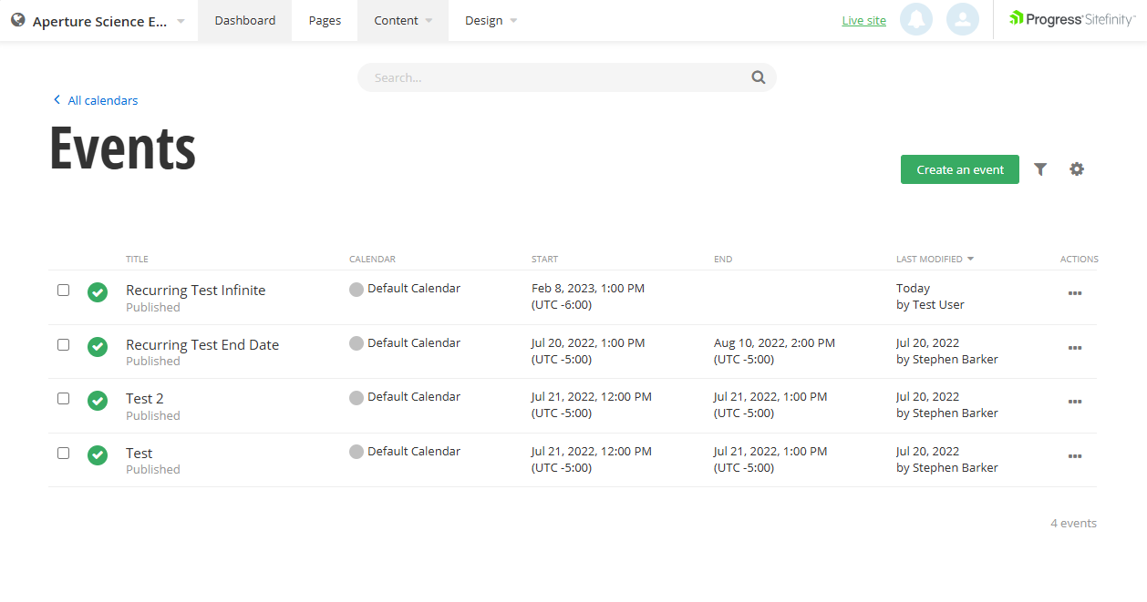Expand the Design dropdown
The width and height of the screenshot is (1147, 602).
tap(490, 20)
